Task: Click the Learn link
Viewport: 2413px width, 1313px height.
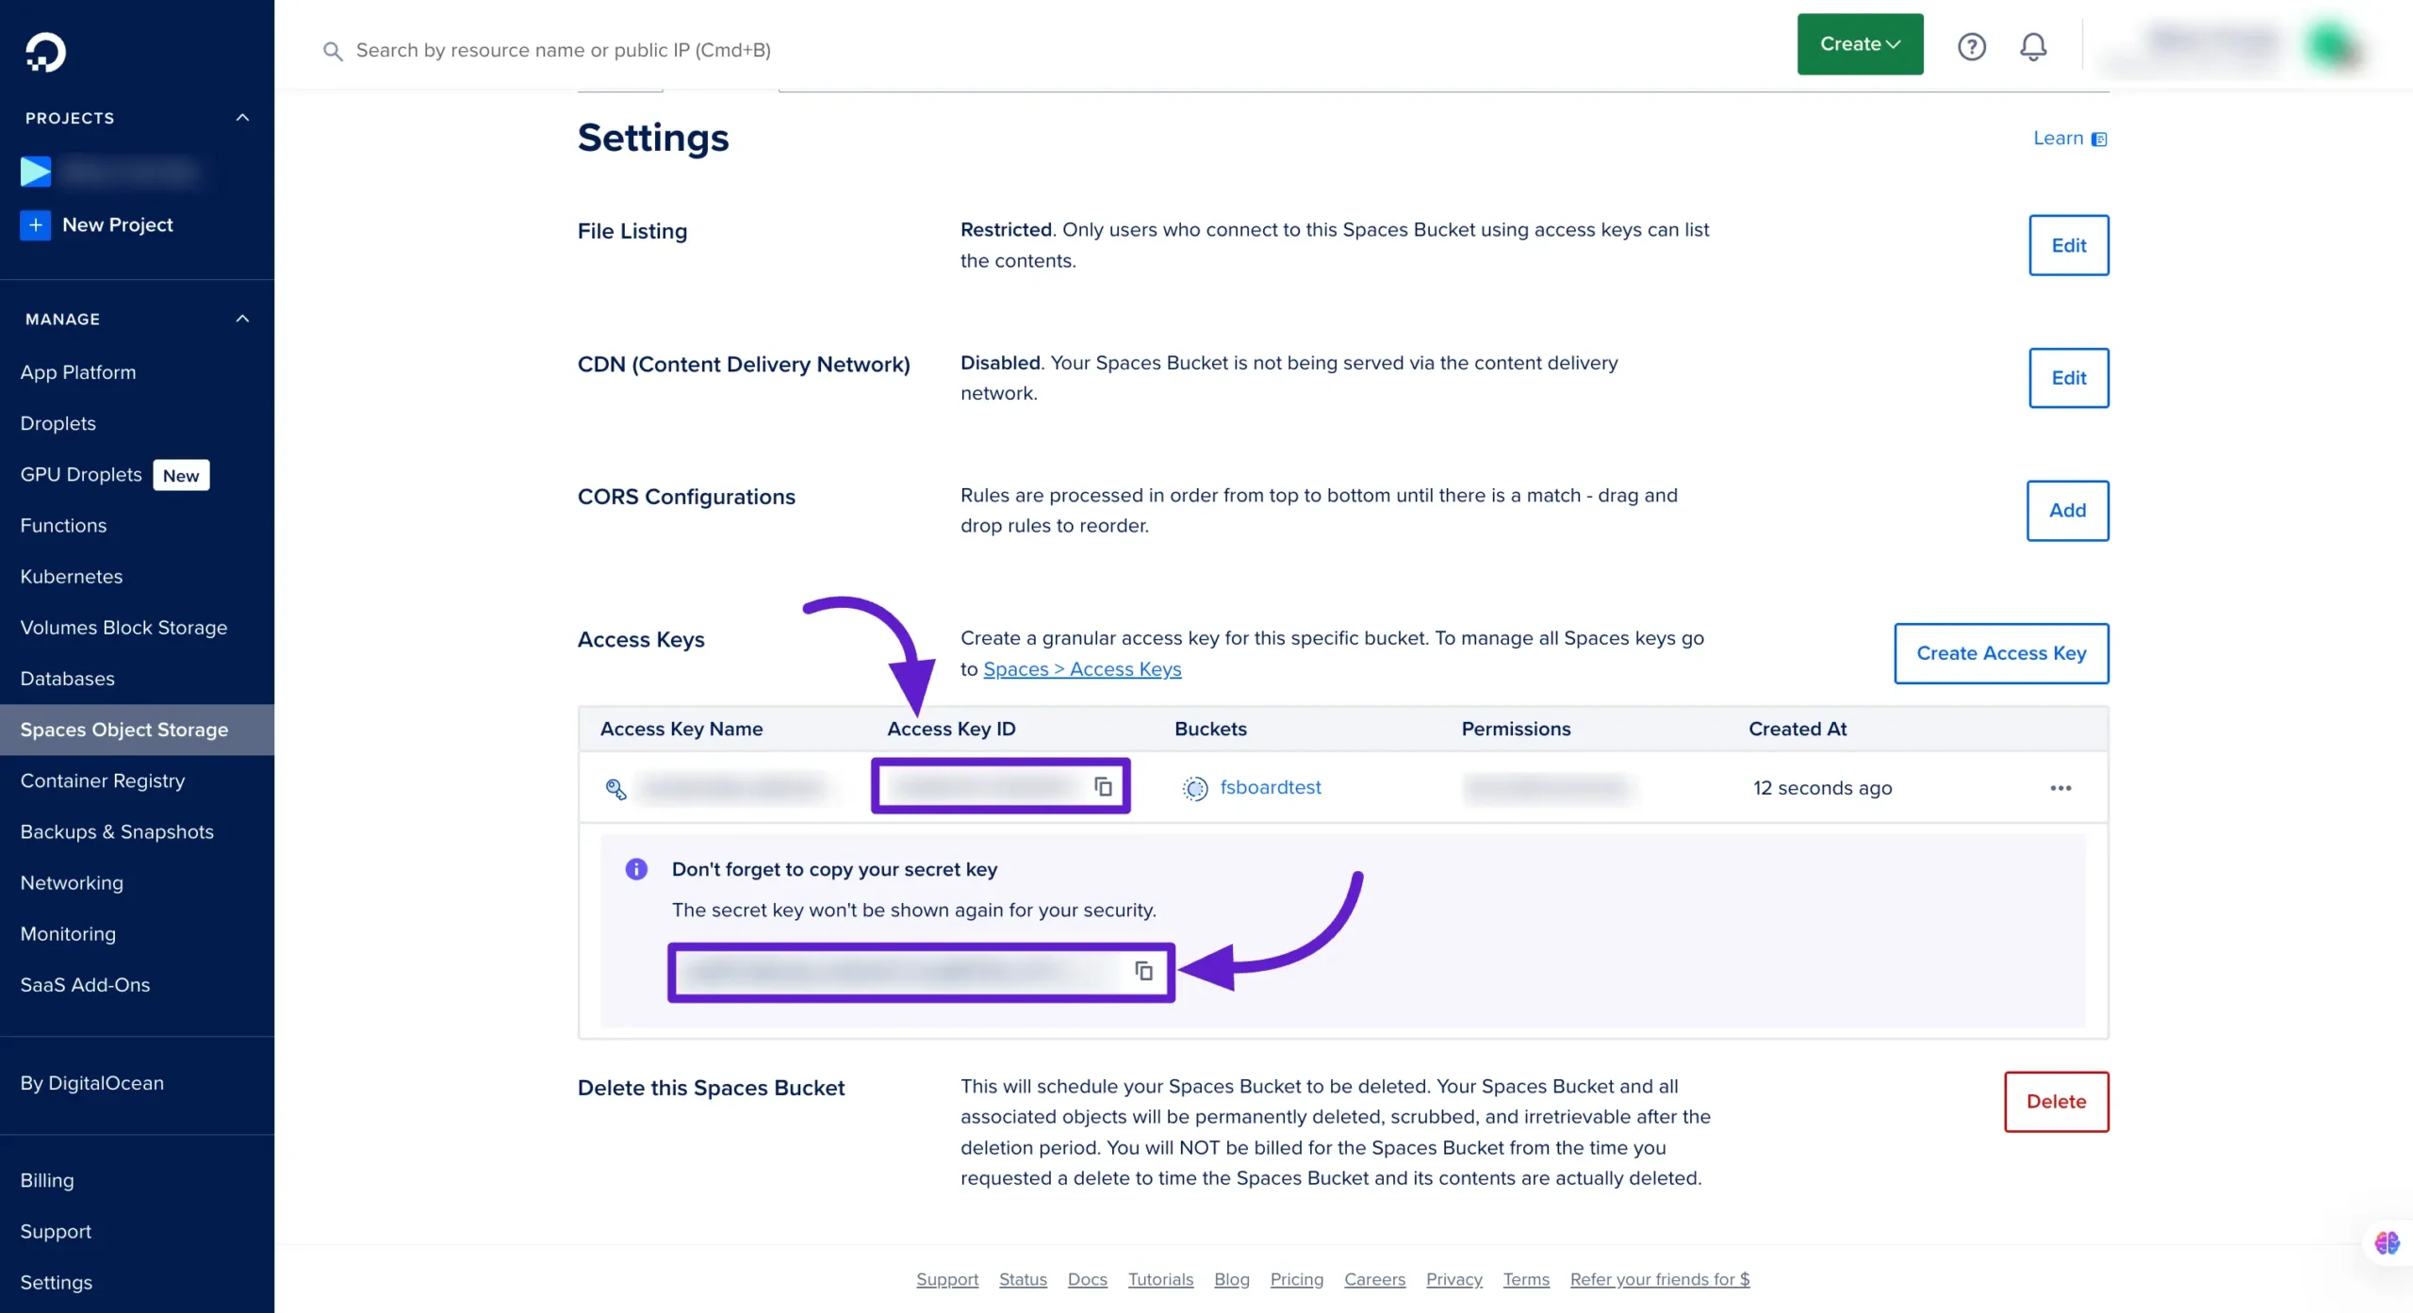Action: 2058,139
